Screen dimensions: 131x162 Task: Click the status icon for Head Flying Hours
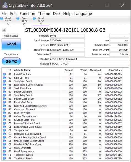4,151
